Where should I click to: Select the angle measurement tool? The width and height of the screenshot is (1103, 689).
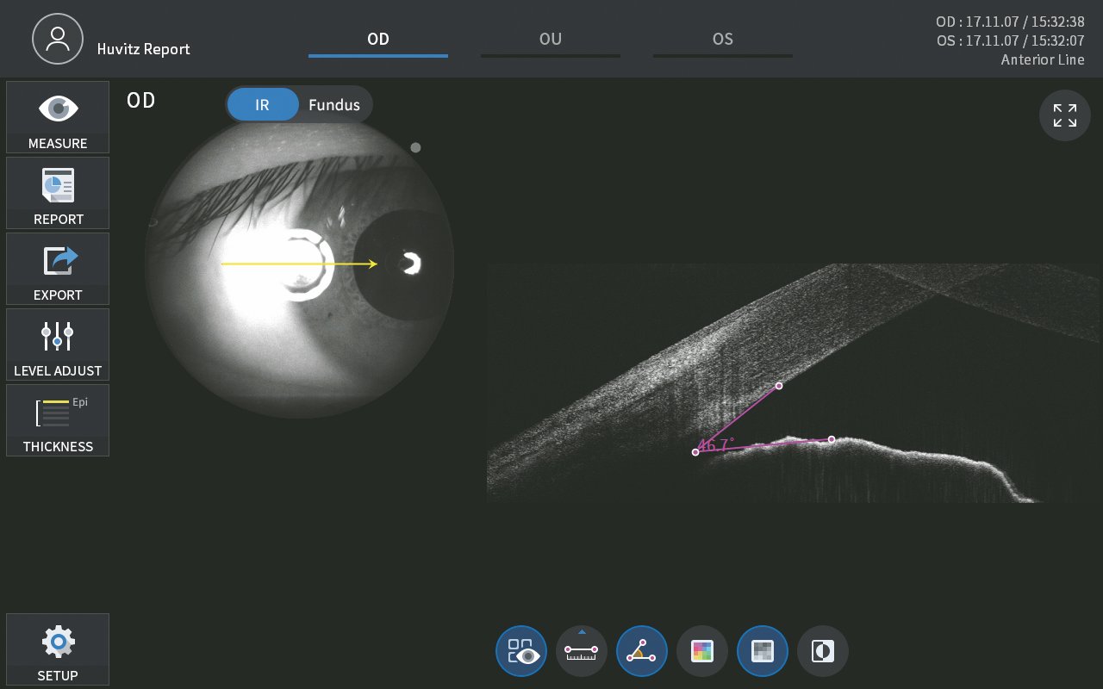[x=642, y=651]
